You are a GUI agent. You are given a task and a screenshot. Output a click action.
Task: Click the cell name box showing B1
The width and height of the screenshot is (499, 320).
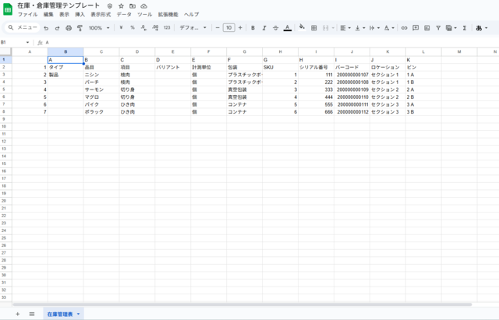click(x=14, y=42)
